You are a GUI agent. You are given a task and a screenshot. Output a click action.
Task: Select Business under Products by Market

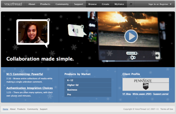coord(88,90)
